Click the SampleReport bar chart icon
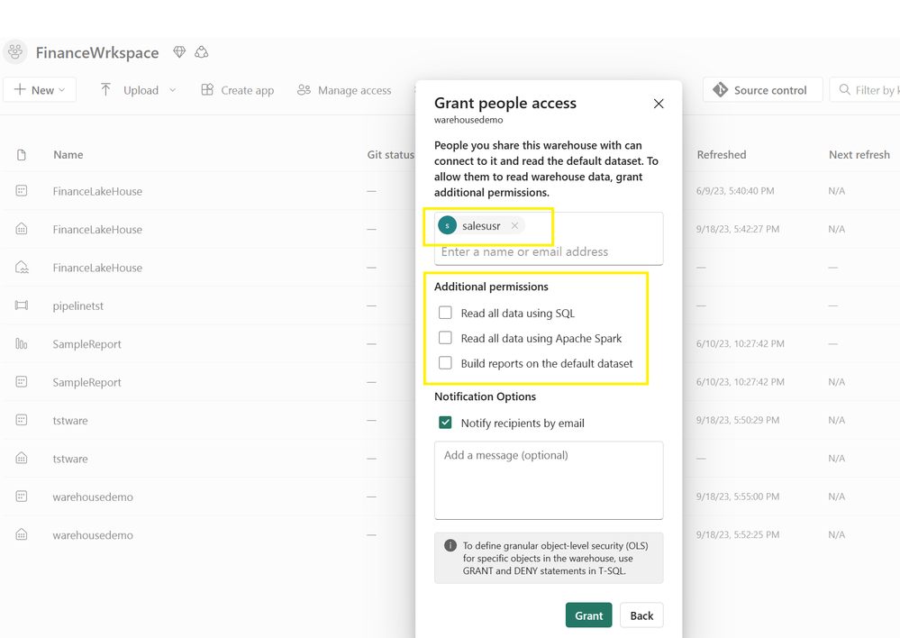 pos(21,343)
